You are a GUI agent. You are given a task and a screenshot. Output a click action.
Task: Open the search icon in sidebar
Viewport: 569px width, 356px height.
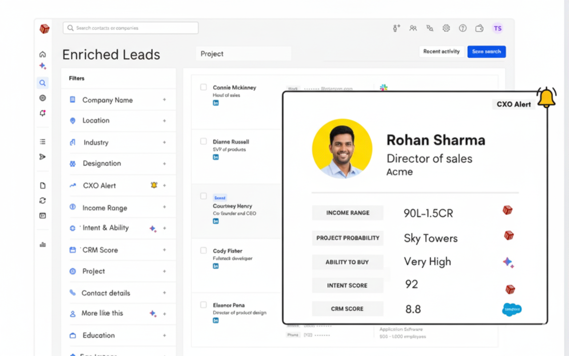43,83
